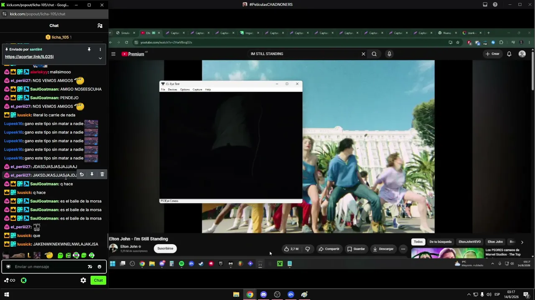Subscribe with the Suscribirse button
The height and width of the screenshot is (300, 535).
[165, 248]
